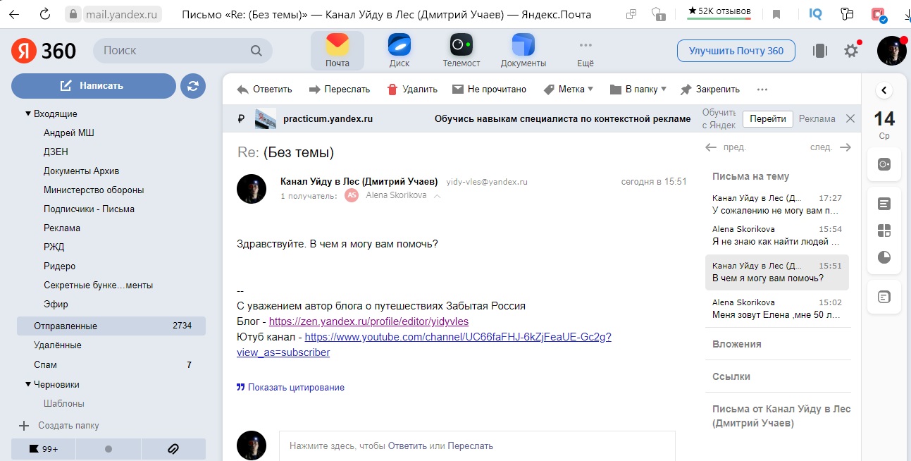
Task: Open the Документы service icon
Action: coord(523,51)
